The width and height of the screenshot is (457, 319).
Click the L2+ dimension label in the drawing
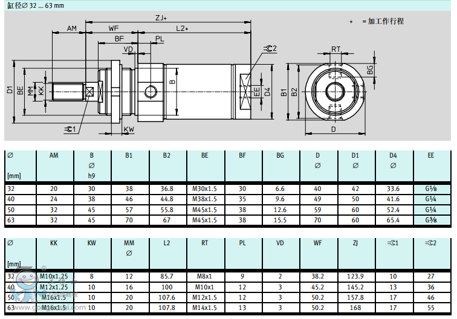coord(183,28)
